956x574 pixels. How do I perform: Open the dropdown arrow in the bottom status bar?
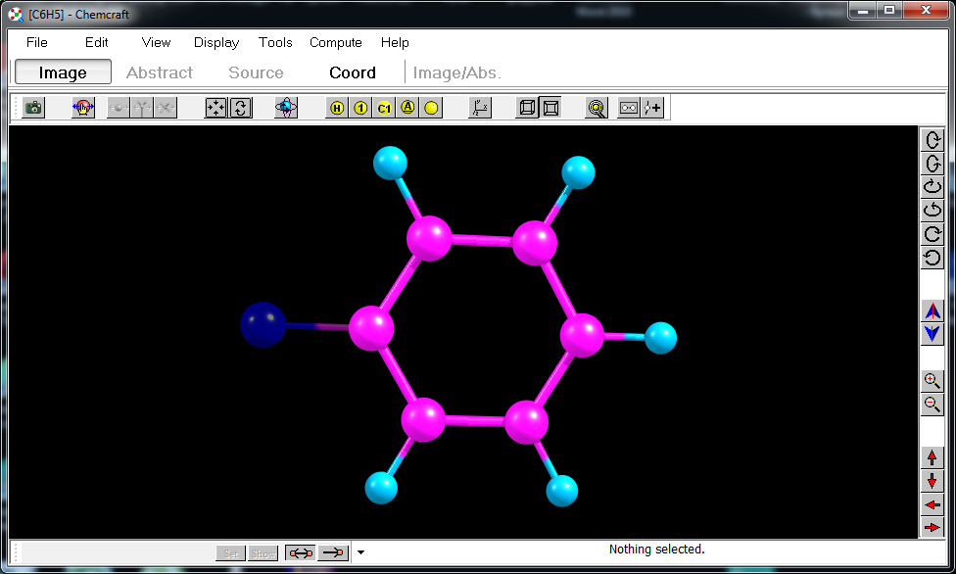click(360, 552)
